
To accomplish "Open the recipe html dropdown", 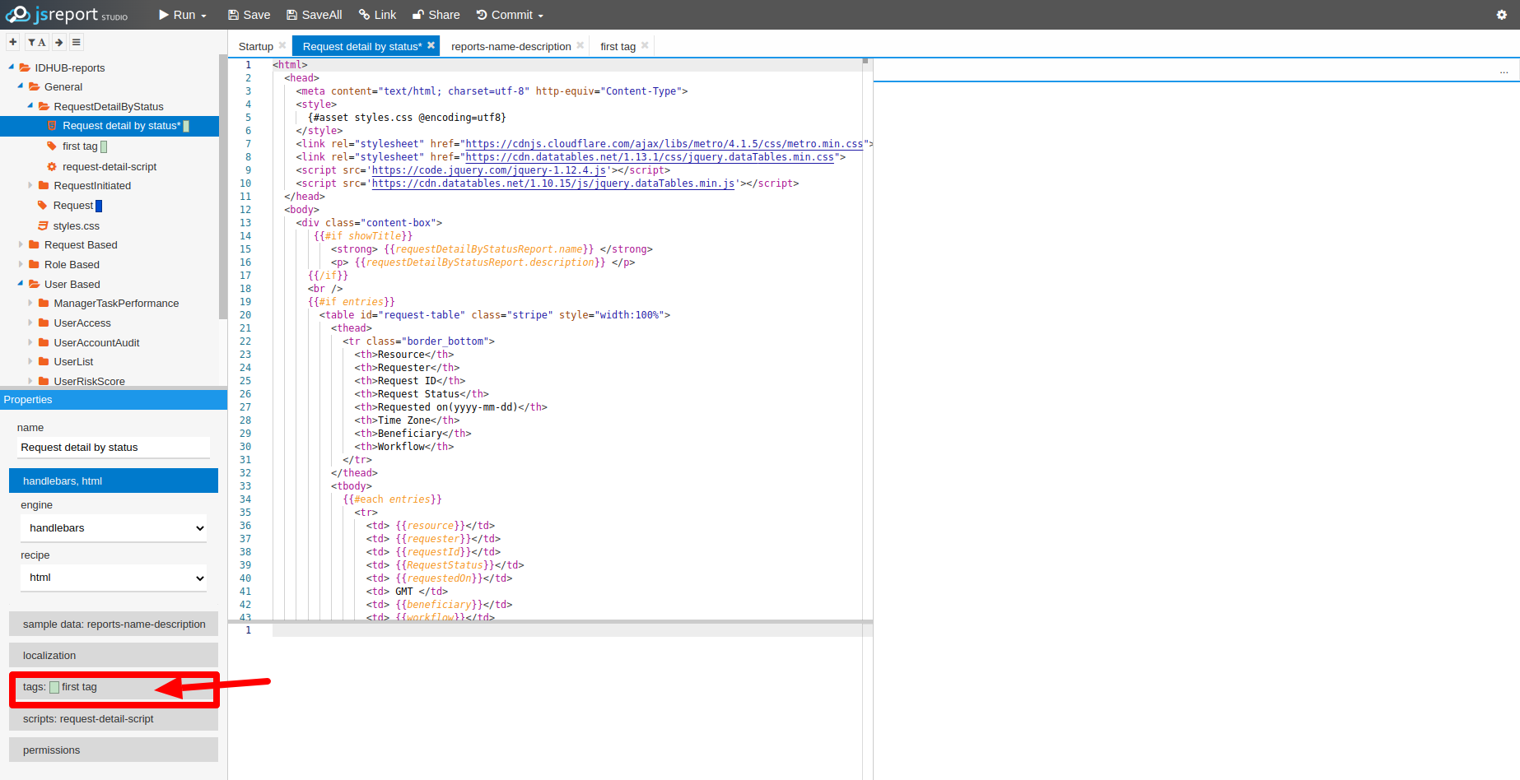I will [x=114, y=578].
